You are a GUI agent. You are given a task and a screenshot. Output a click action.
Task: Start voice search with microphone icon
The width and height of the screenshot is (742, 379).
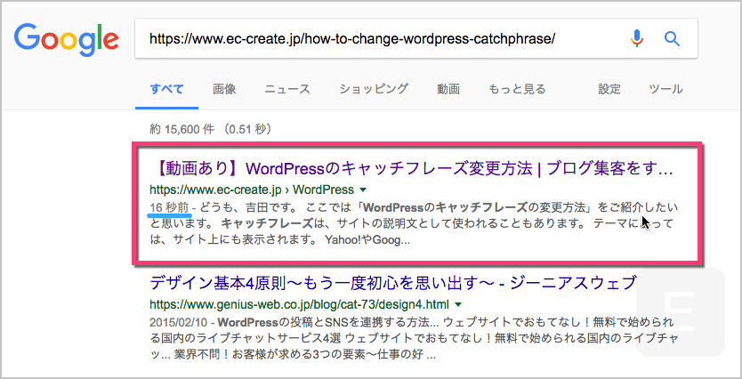pos(637,38)
